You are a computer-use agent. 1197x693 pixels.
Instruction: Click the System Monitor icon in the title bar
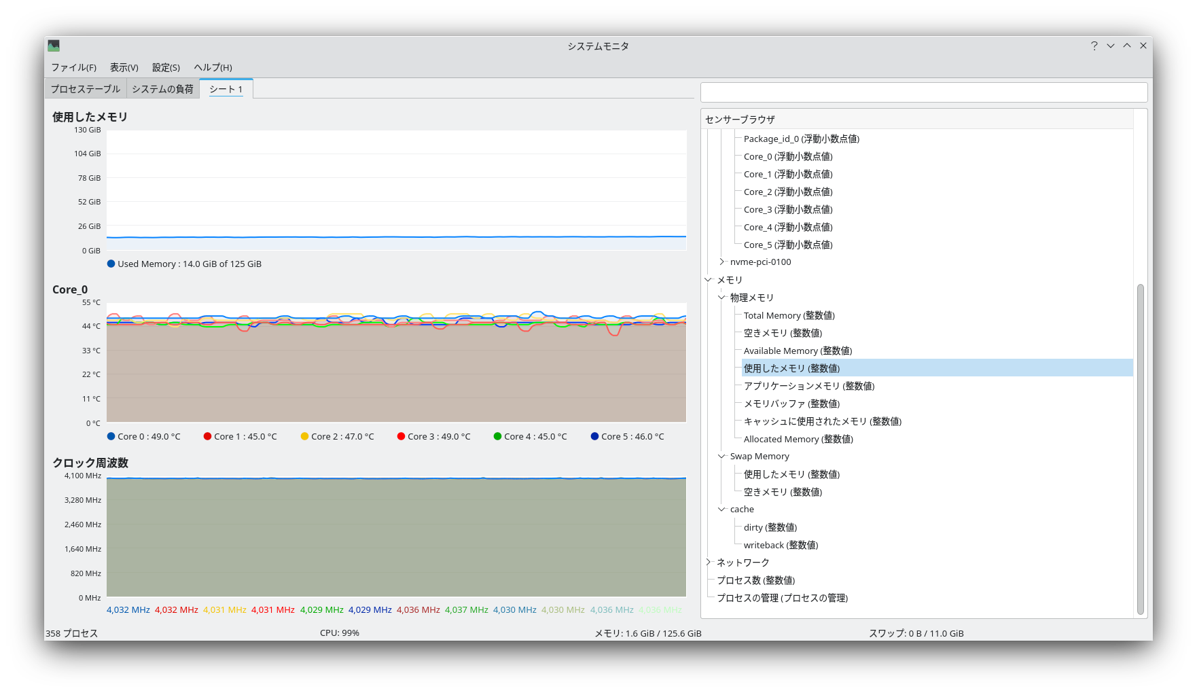[x=54, y=46]
